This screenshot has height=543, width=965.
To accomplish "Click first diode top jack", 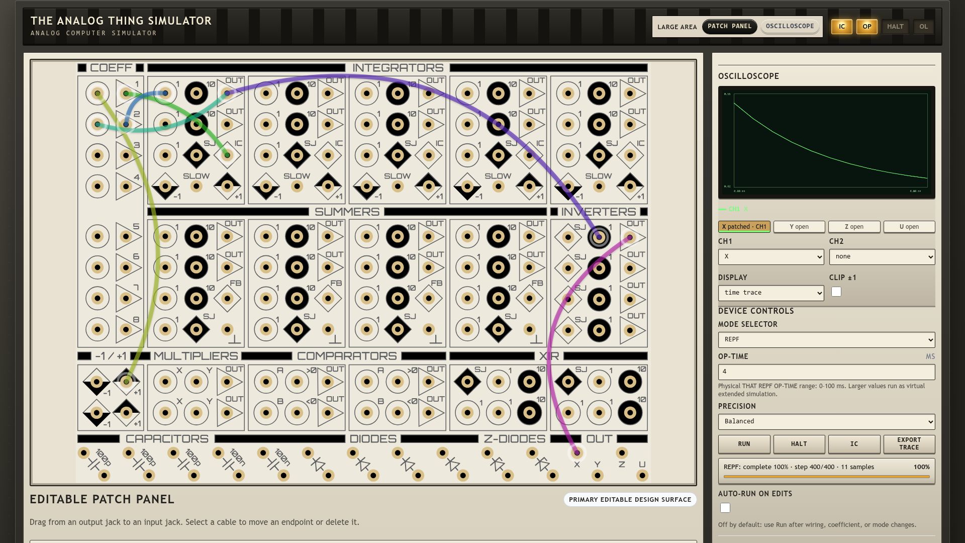I will click(308, 452).
